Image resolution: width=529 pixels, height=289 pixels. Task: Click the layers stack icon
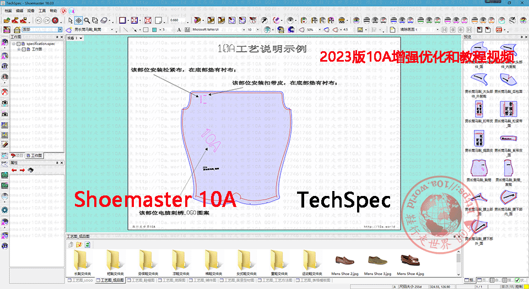[x=104, y=20]
